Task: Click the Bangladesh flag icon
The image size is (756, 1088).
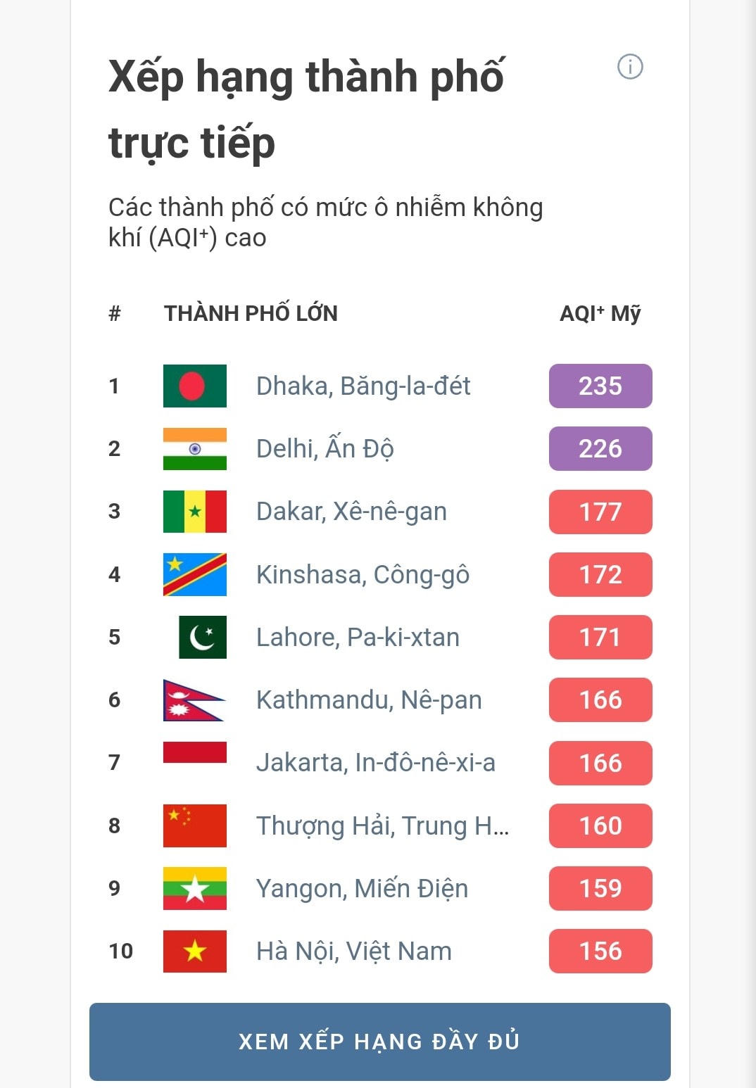Action: 195,386
